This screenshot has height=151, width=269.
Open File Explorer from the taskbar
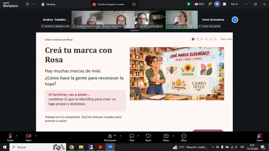point(81,147)
